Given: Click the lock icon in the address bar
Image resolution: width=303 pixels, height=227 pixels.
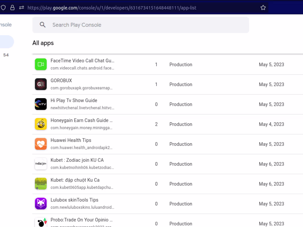Looking at the screenshot, I should (x=12, y=7).
